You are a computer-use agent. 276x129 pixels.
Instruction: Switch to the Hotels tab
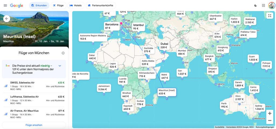[x=76, y=5]
